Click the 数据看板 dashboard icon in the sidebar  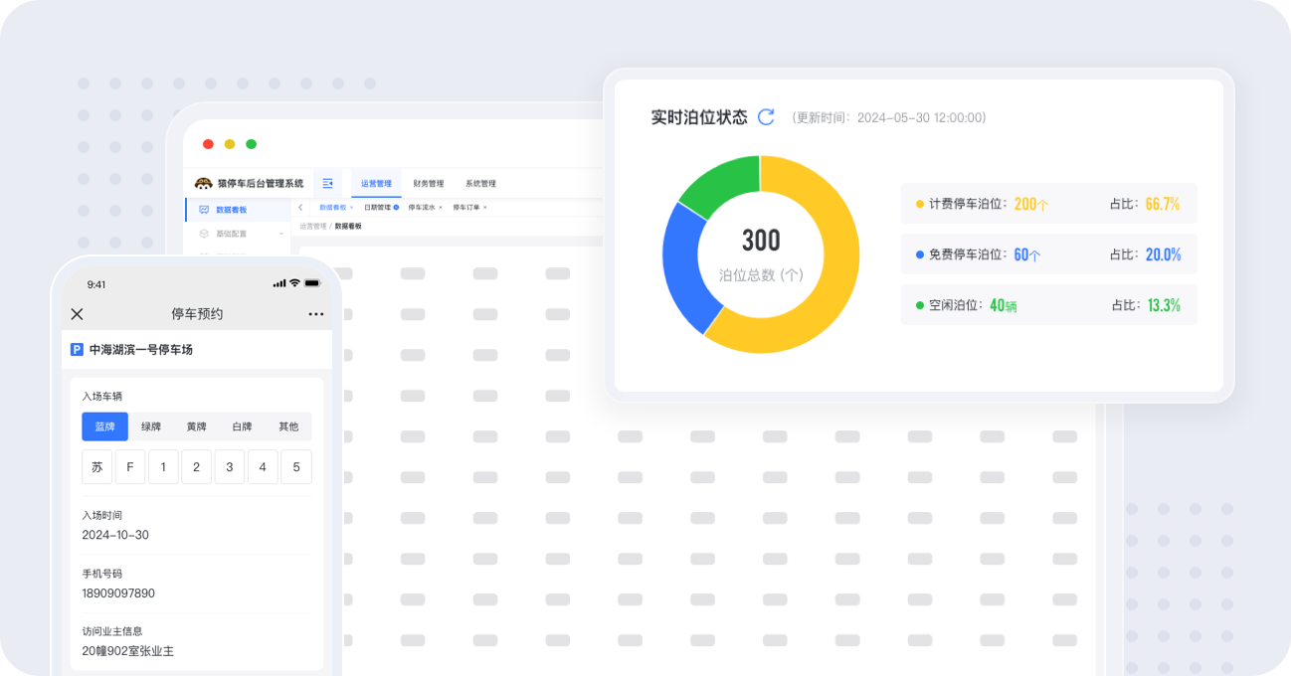pos(202,209)
